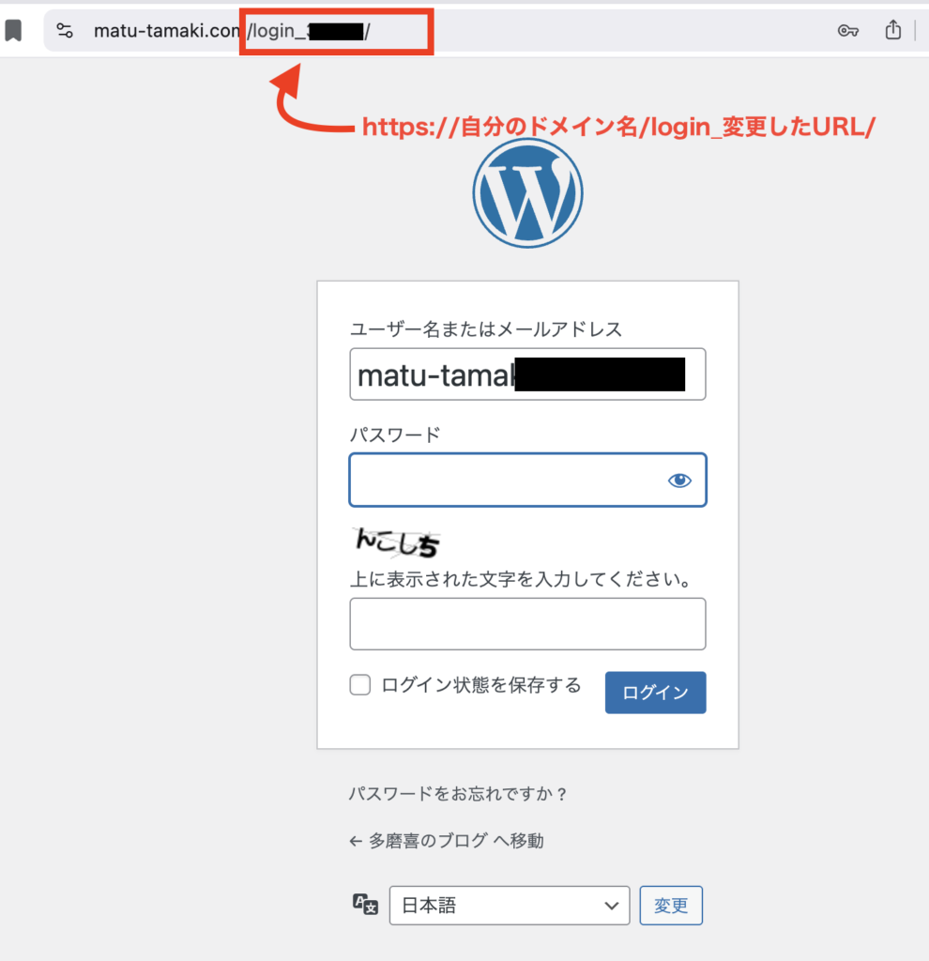The image size is (929, 961).
Task: Click the matu-tamaki.com URL in address bar
Action: [x=167, y=31]
